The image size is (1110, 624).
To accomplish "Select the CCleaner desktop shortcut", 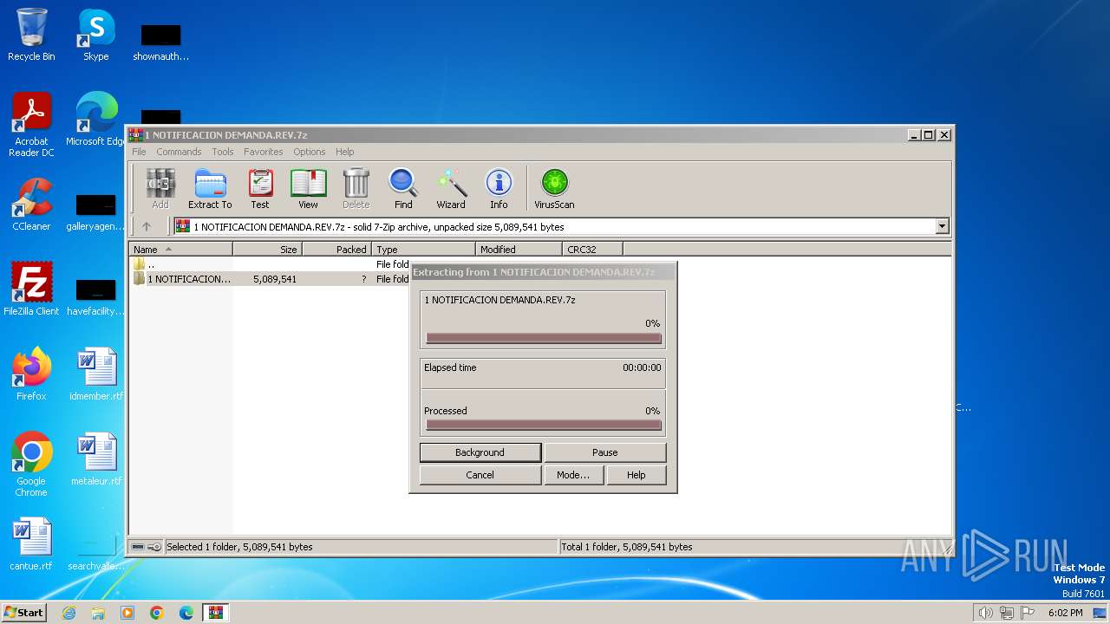I will pos(31,205).
